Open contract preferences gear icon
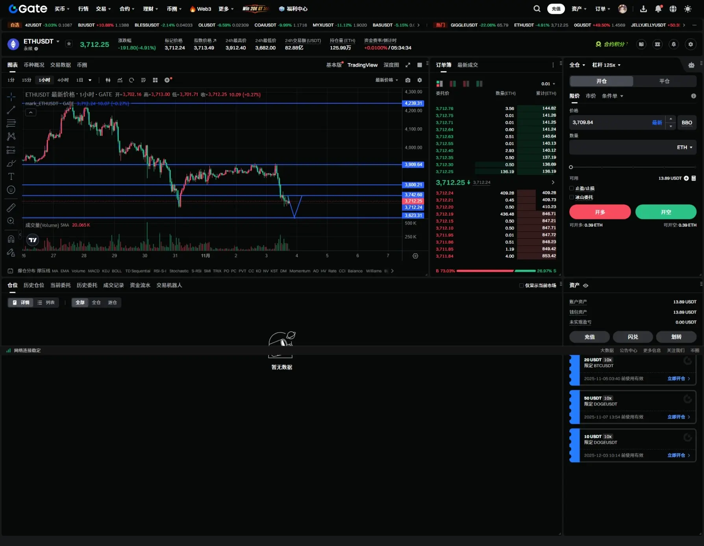The image size is (704, 546). tap(691, 44)
